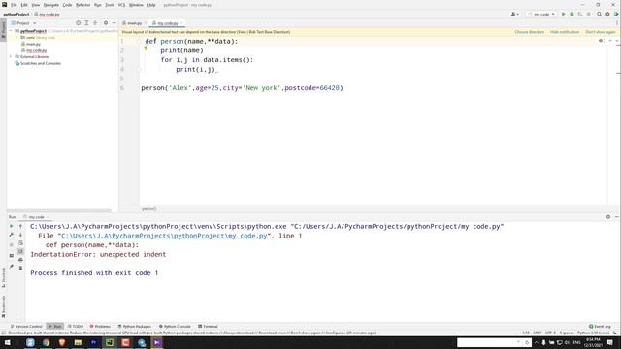Print the Run console output
The image size is (621, 349).
click(21, 260)
